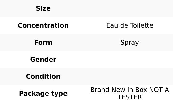Click the word Toilette
Viewport: 173px width, 102px height.
point(142,25)
